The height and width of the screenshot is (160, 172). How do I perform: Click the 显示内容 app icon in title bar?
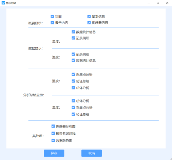(x=3, y=3)
